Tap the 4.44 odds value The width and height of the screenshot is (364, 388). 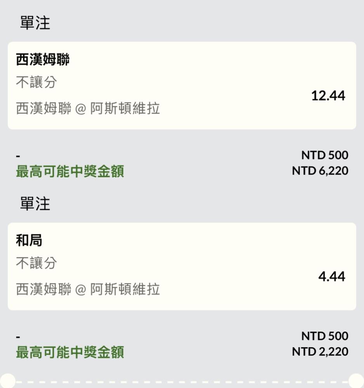point(331,277)
